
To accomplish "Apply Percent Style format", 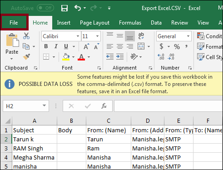I will coord(177,46).
